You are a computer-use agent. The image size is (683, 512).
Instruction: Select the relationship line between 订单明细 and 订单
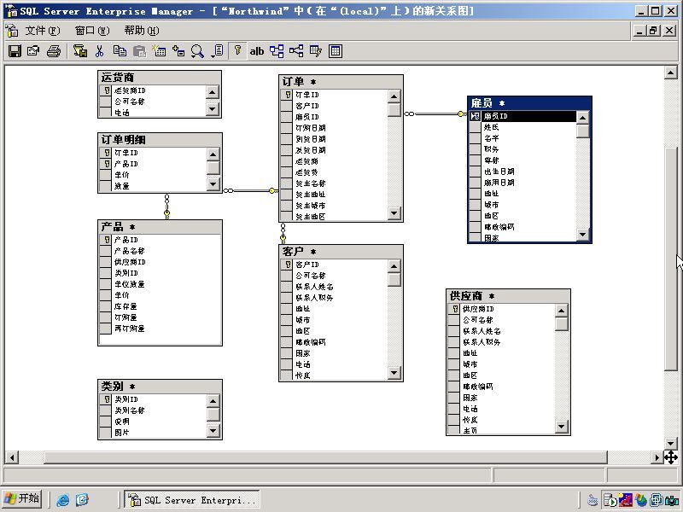[251, 190]
